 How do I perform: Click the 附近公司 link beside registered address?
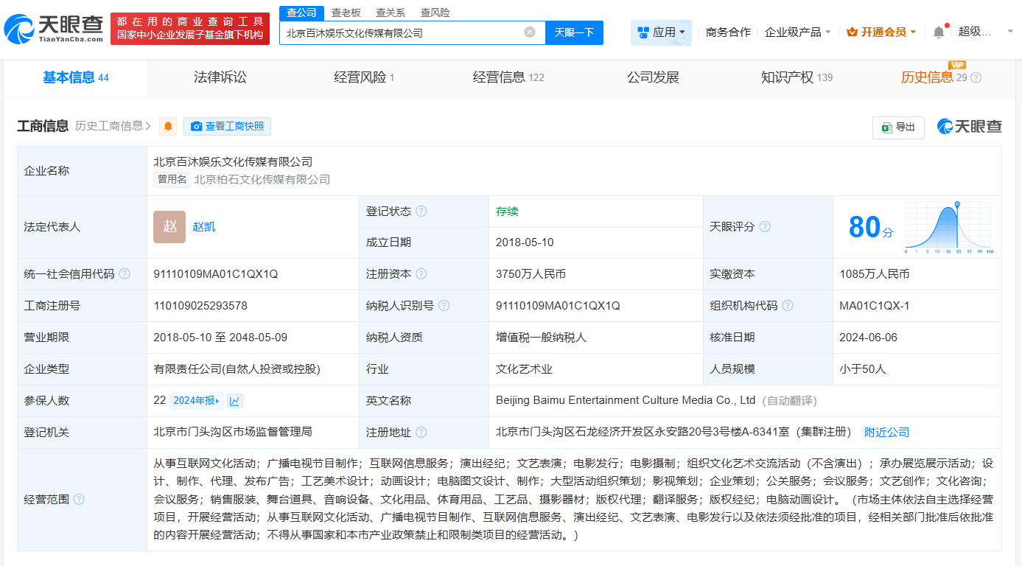click(x=886, y=433)
